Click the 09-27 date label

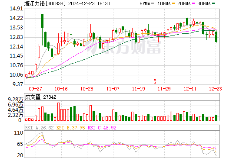click(35, 89)
